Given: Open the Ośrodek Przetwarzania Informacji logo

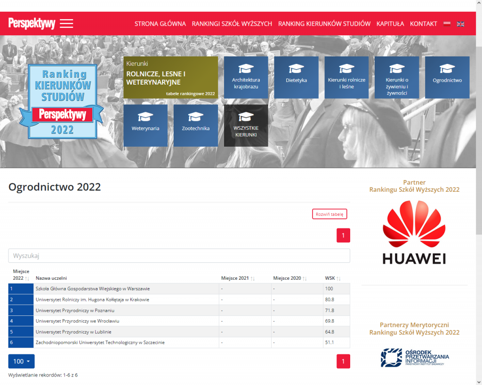Looking at the screenshot, I should (x=414, y=357).
